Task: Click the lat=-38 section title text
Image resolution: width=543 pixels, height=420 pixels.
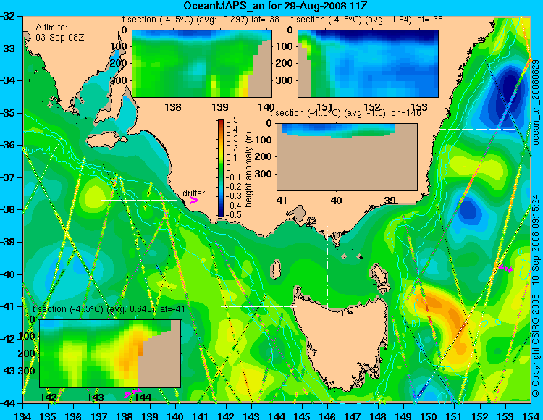Action: click(x=201, y=20)
